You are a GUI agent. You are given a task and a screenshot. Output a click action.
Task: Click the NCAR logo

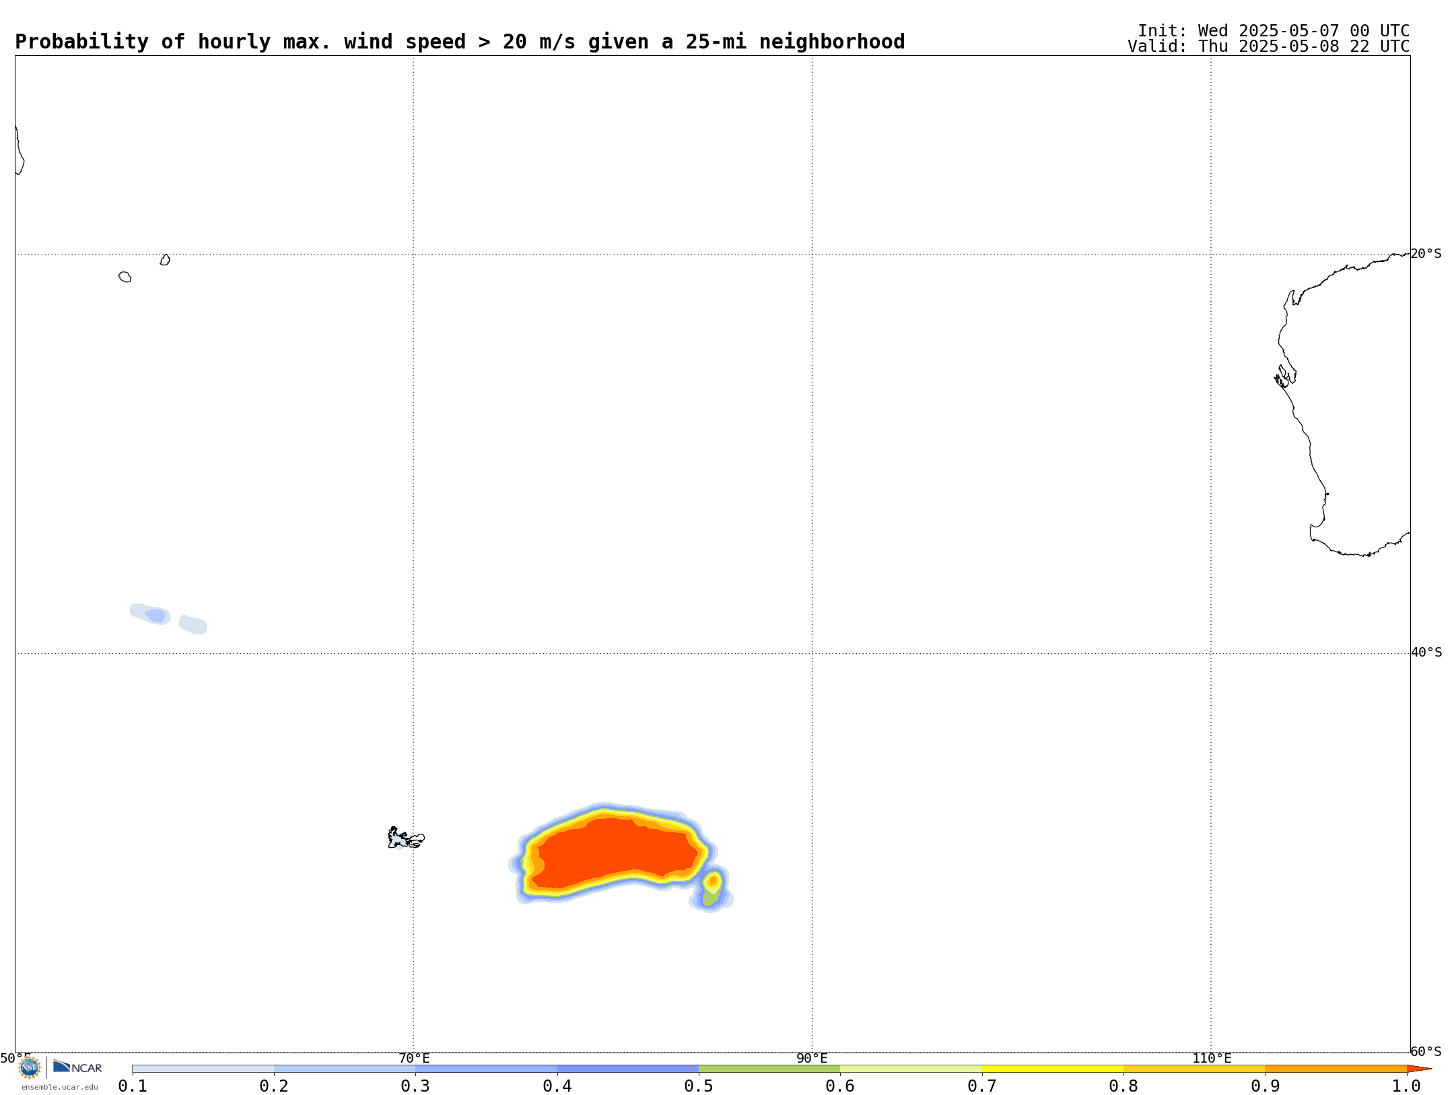(x=77, y=1067)
